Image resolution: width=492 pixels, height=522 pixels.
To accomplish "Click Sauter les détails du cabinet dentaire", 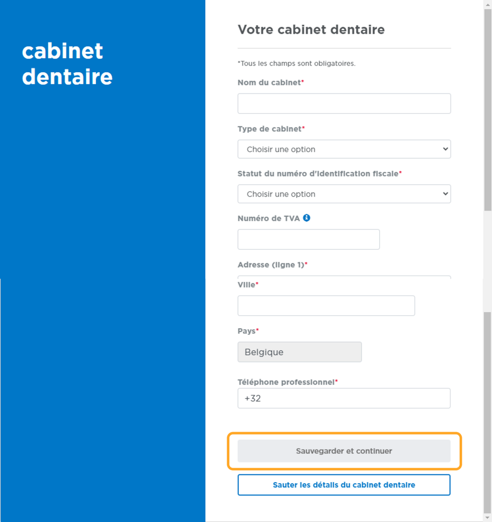I will click(344, 485).
